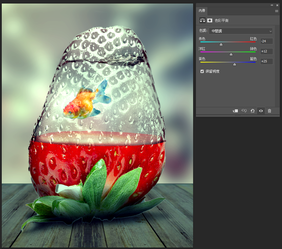Click the clip-to-layer icon
This screenshot has width=282, height=249.
click(x=235, y=111)
